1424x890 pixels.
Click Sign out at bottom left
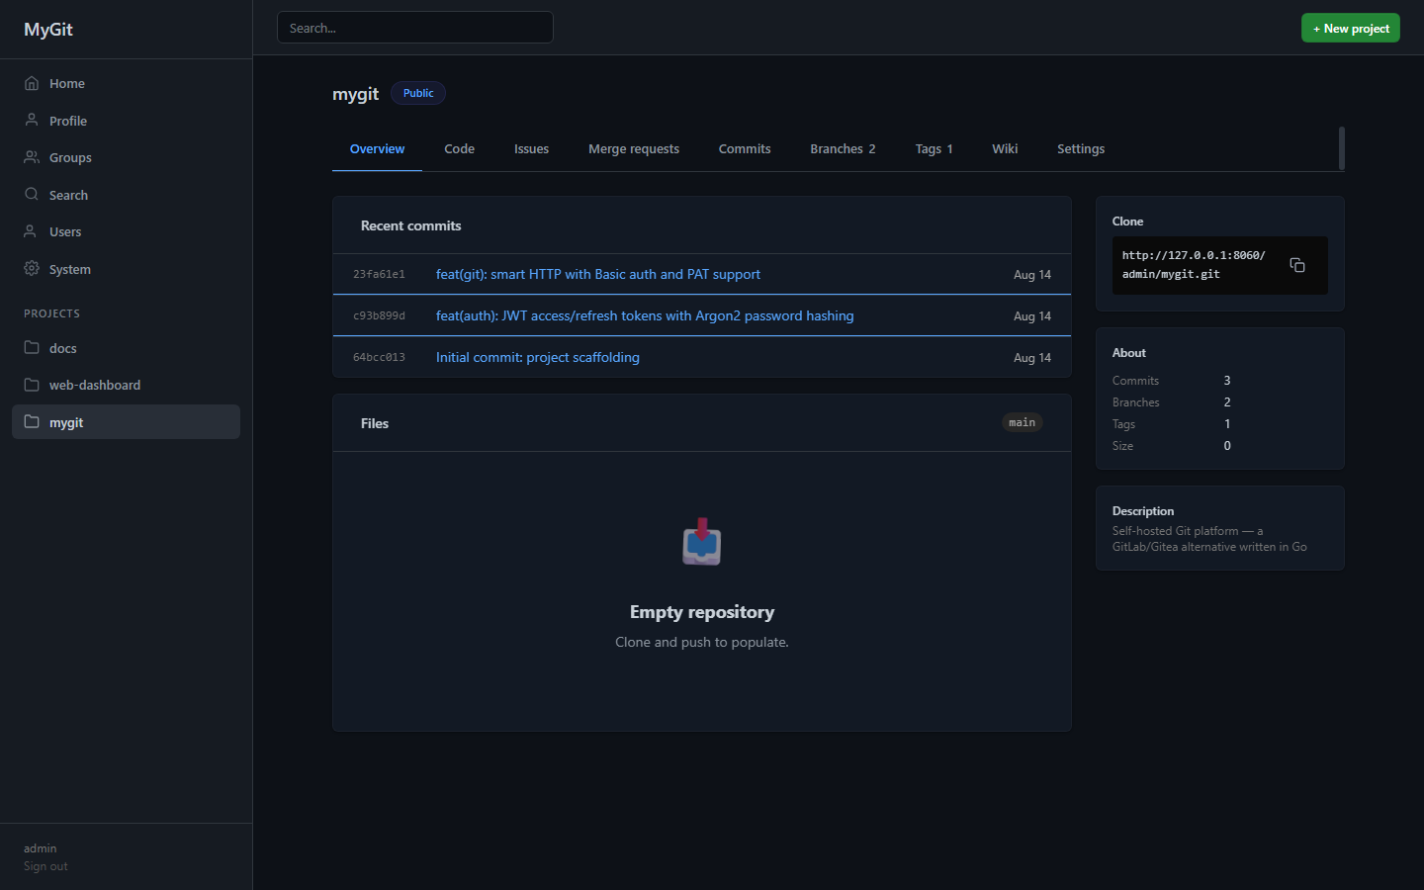click(x=45, y=866)
